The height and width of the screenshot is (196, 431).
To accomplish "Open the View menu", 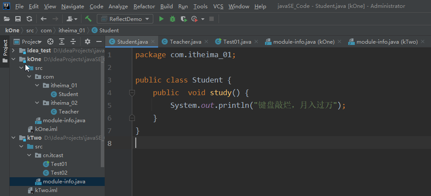I will tap(50, 6).
